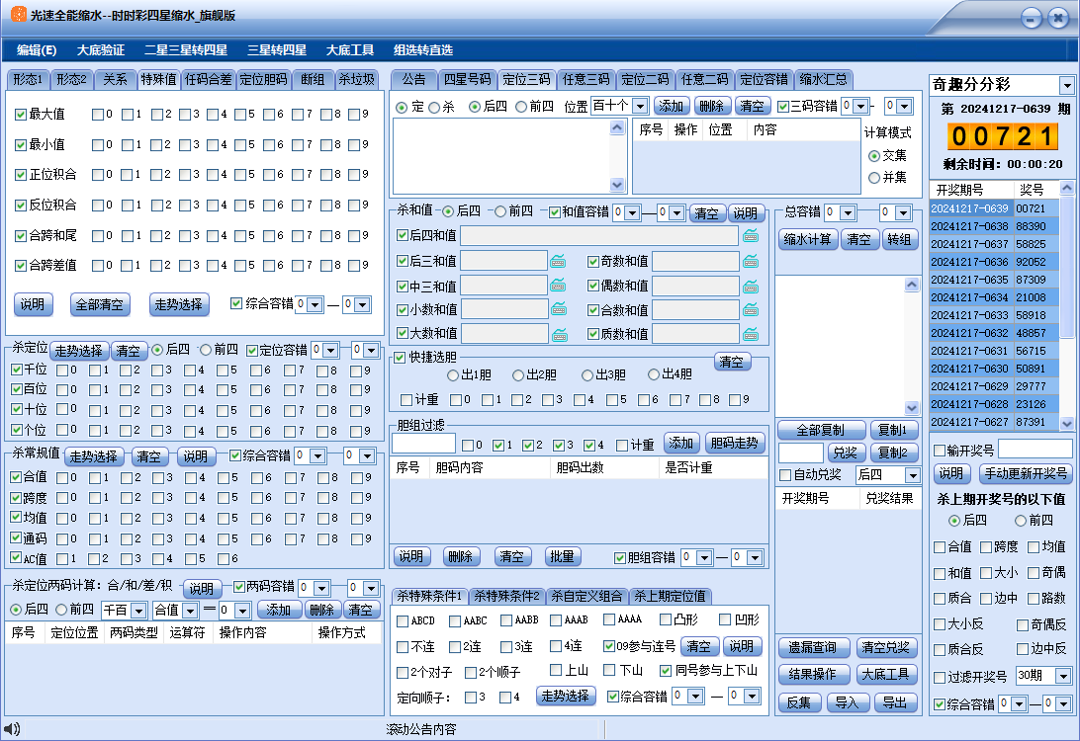Click the keyboard icon beside 后四和值
This screenshot has height=741, width=1080.
751,235
